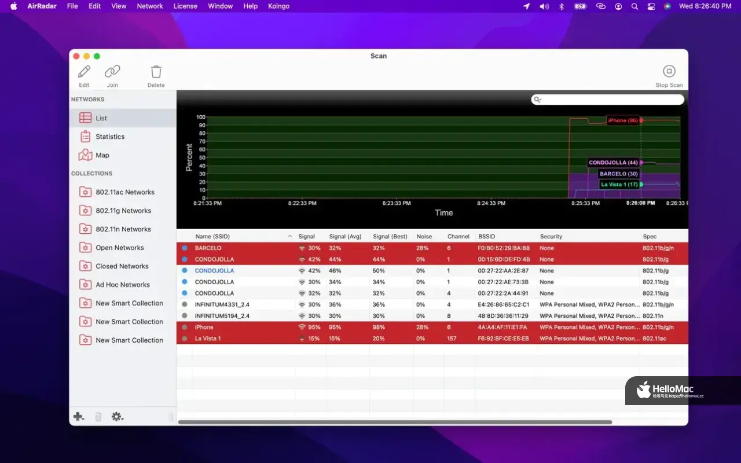Viewport: 741px width, 463px height.
Task: Click the Delete trash toolbar icon
Action: 156,72
